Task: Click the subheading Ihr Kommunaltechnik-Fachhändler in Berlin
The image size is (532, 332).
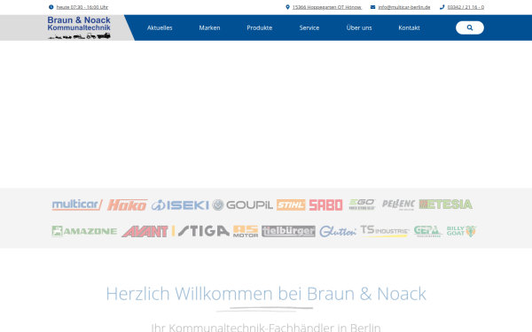Action: click(x=266, y=328)
